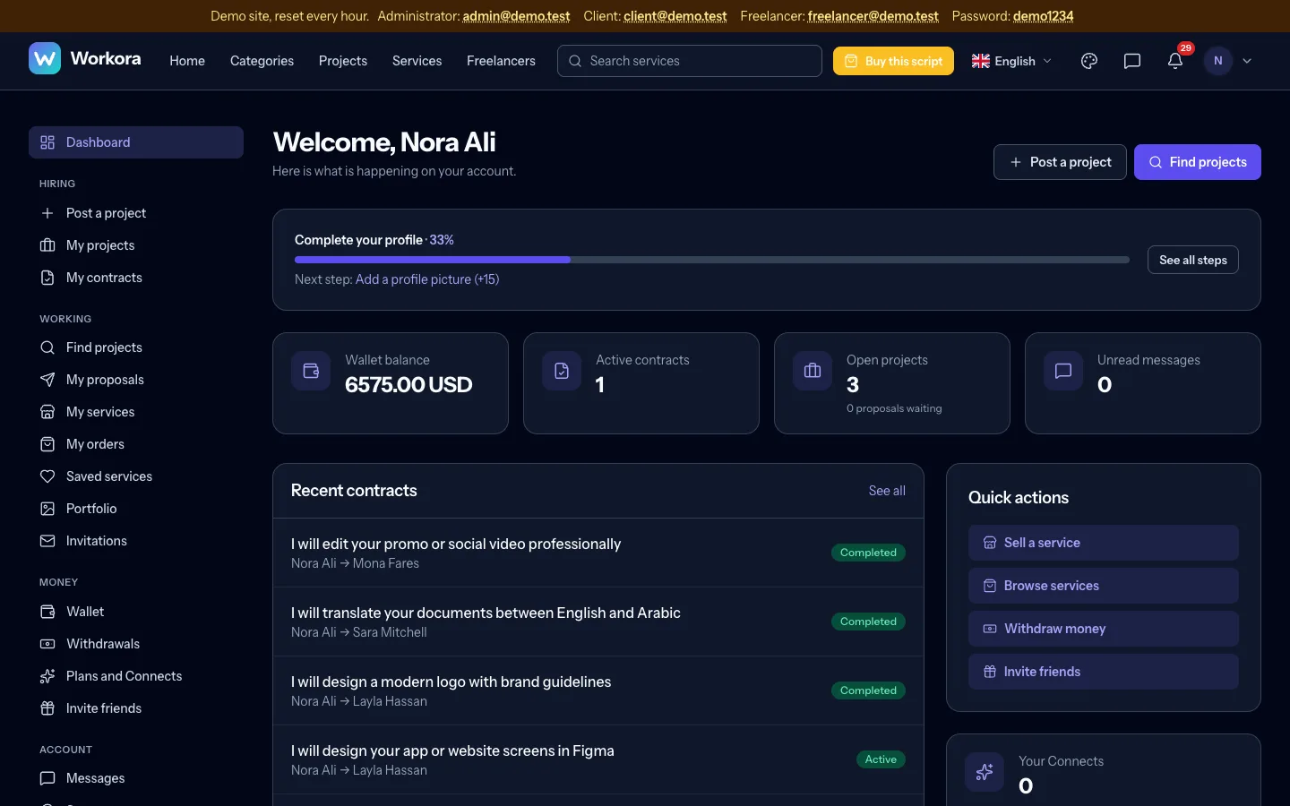Click See all steps button
1290x806 pixels.
1193,260
